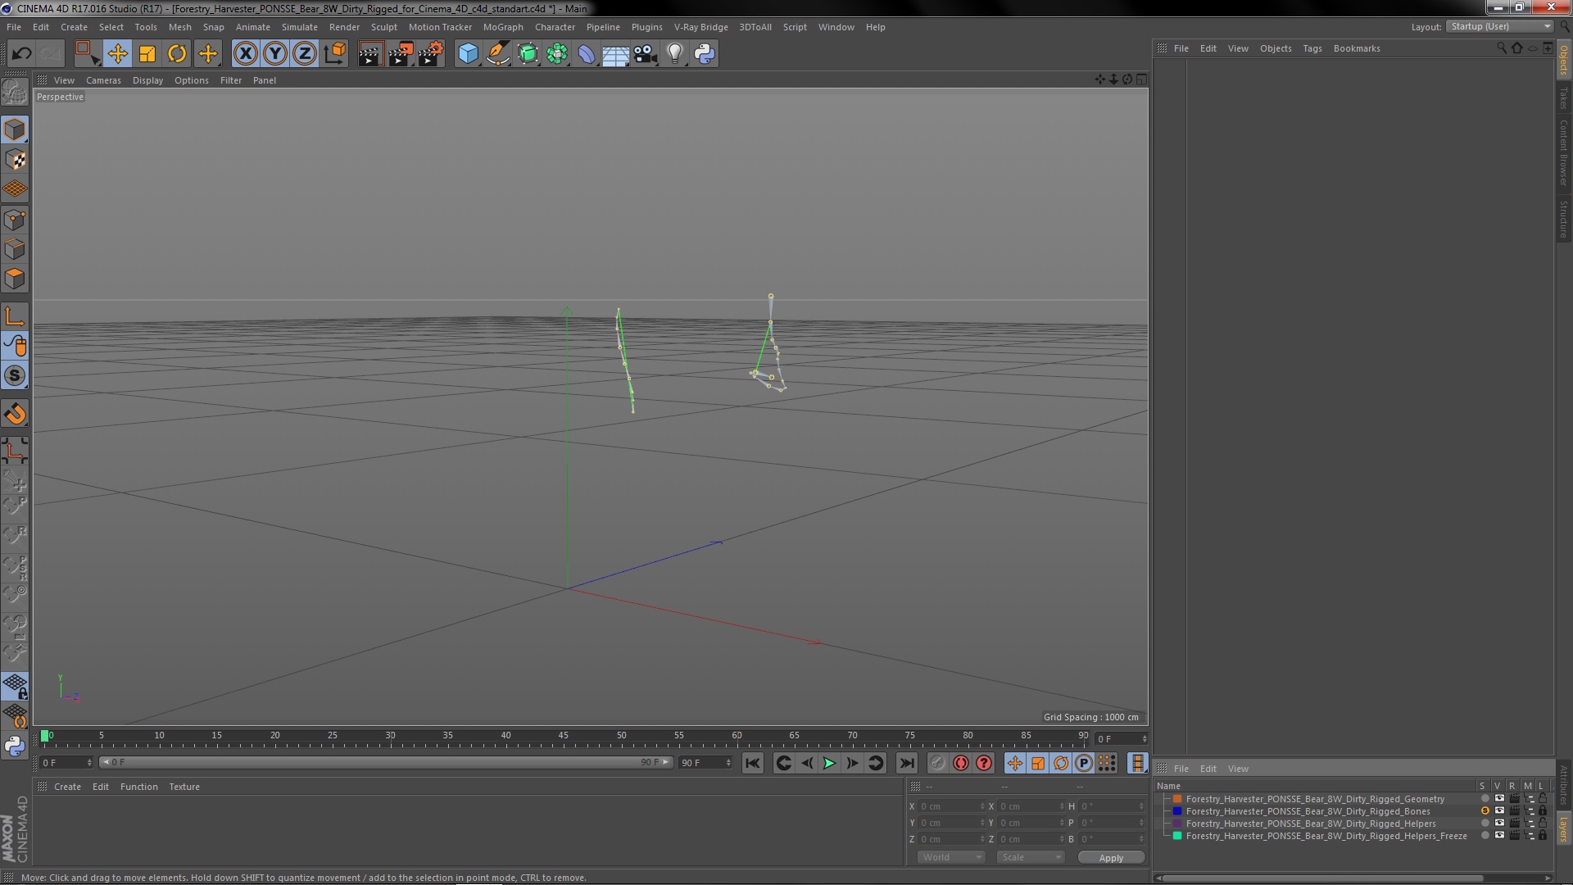Screen dimensions: 1573x885
Task: Switch to Polygons mode
Action: 15,279
